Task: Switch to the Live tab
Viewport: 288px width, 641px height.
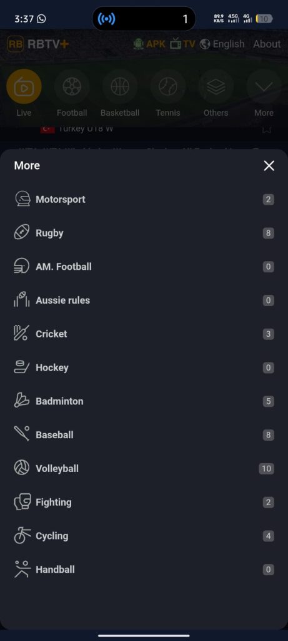Action: pyautogui.click(x=24, y=86)
